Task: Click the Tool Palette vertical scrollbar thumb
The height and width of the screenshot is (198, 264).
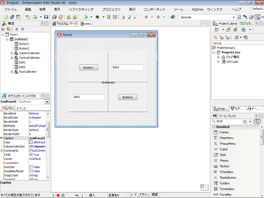Action: 262,137
